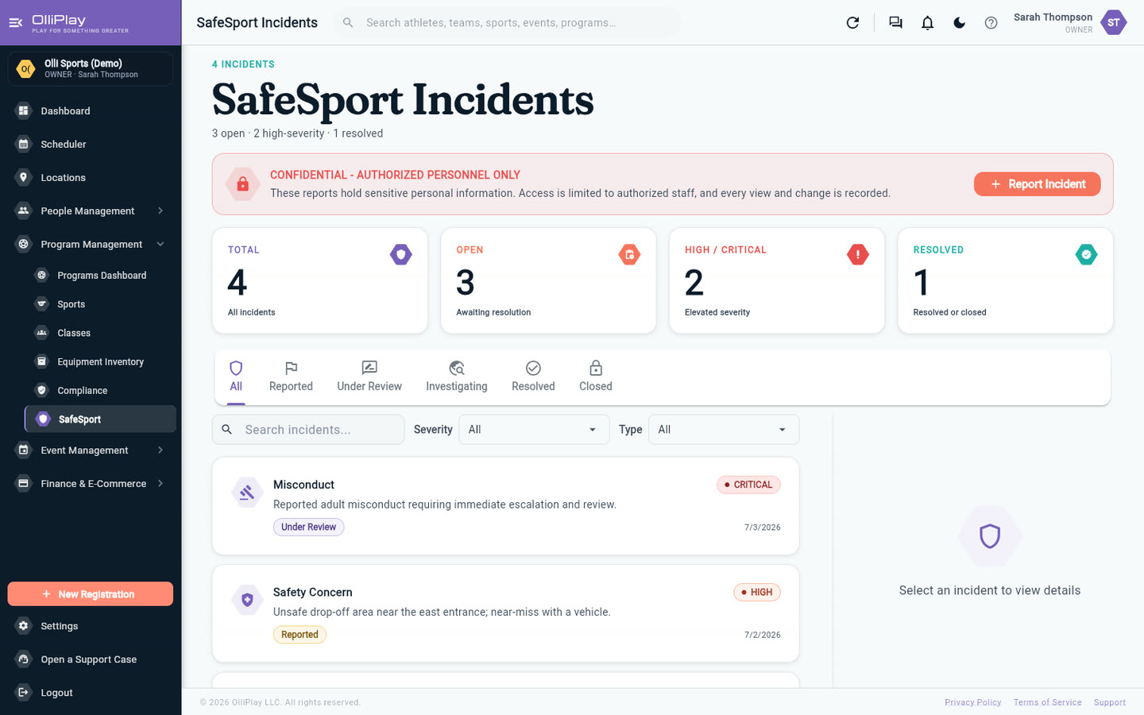Click the New Registration button
1144x715 pixels.
click(91, 593)
